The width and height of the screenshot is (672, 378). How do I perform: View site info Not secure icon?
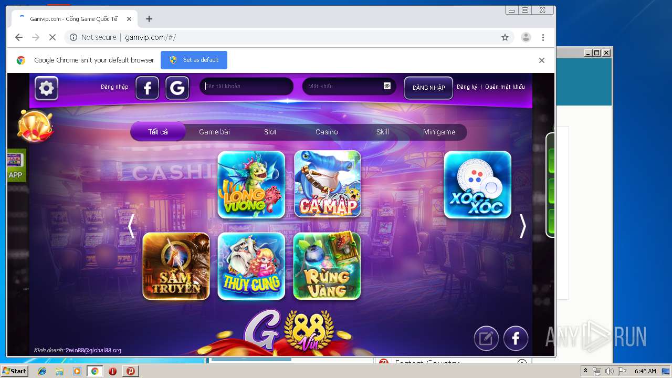pyautogui.click(x=73, y=37)
